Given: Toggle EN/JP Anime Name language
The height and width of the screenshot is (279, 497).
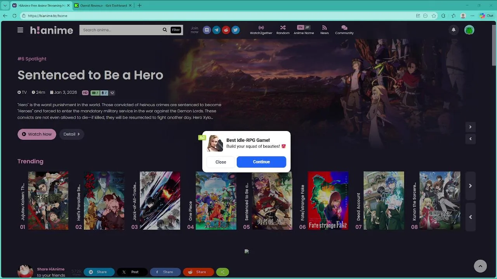Looking at the screenshot, I should [x=304, y=30].
